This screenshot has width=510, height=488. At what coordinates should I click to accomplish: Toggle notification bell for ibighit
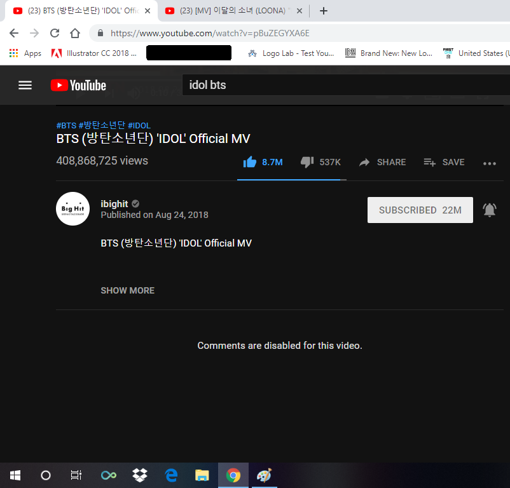[490, 210]
